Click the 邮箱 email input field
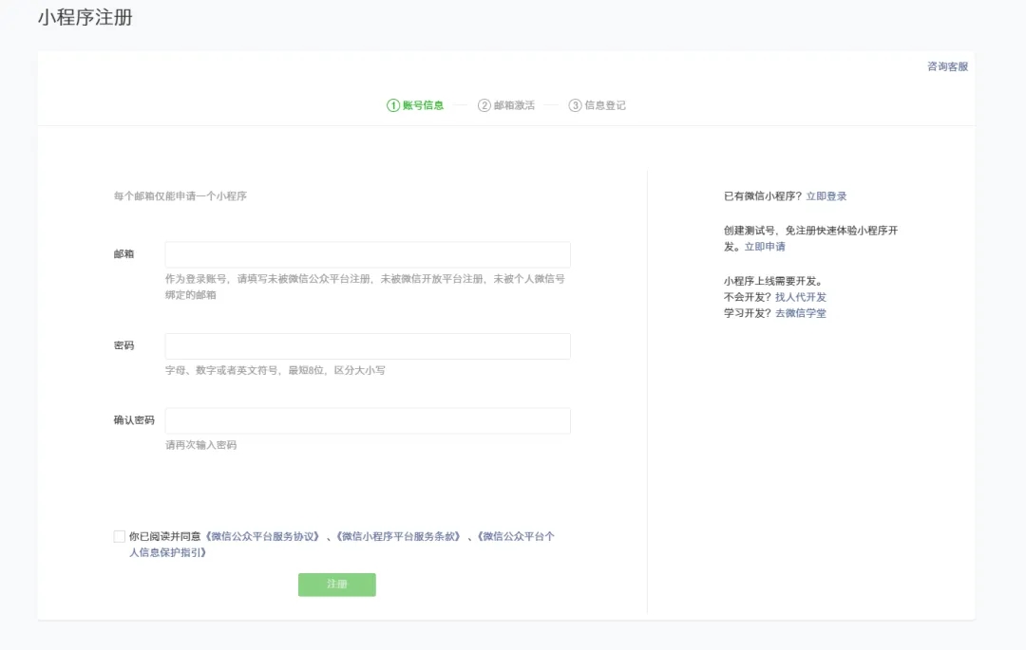 click(x=366, y=253)
